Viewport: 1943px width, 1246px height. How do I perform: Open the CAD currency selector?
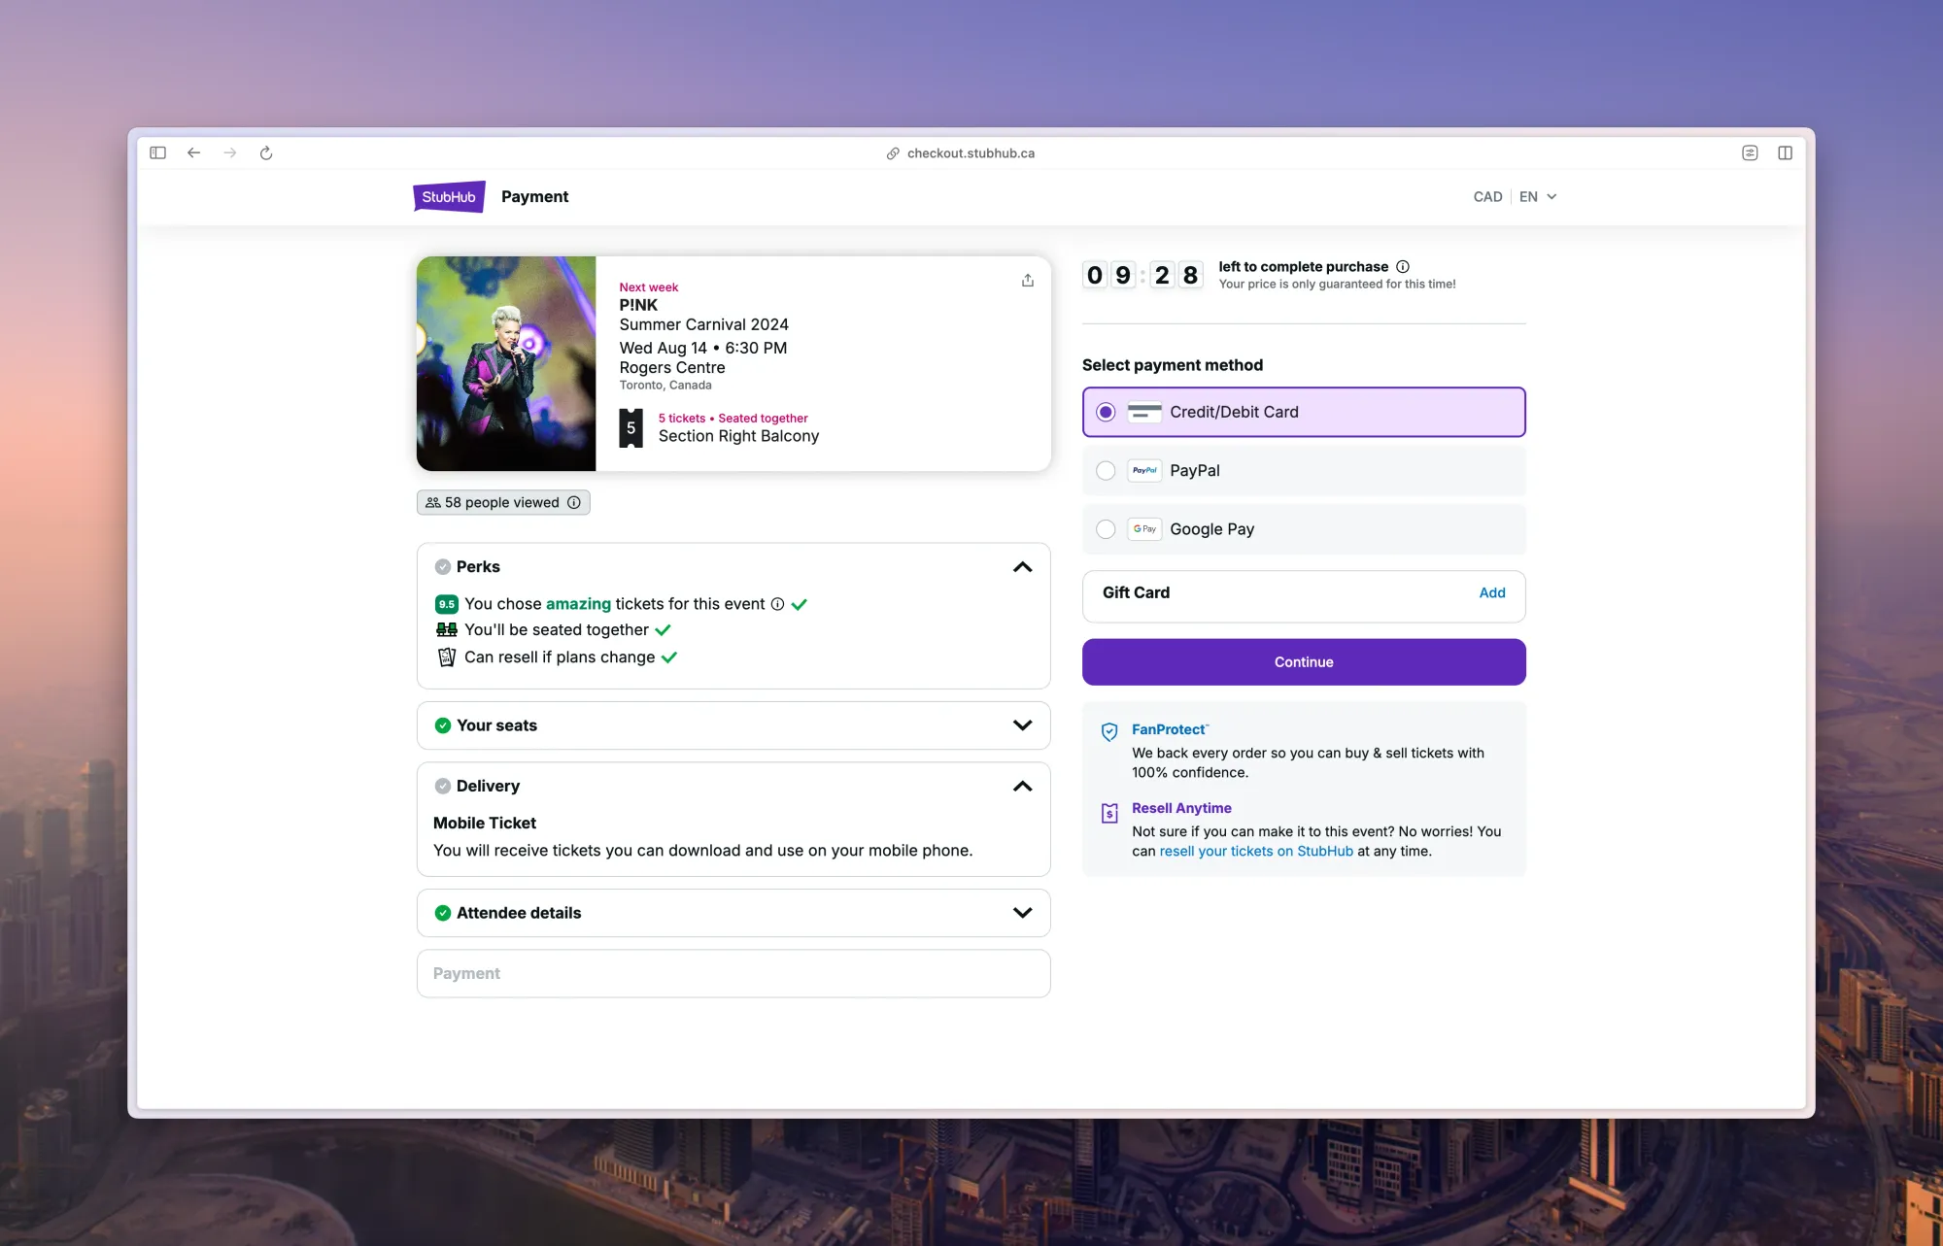[x=1487, y=196]
